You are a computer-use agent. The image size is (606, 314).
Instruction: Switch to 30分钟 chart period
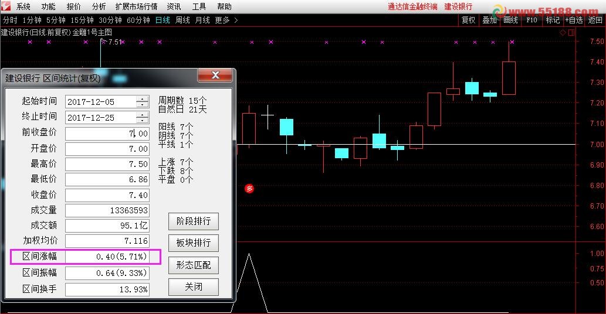click(110, 20)
